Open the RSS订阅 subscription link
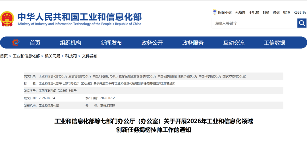 (x=300, y=13)
